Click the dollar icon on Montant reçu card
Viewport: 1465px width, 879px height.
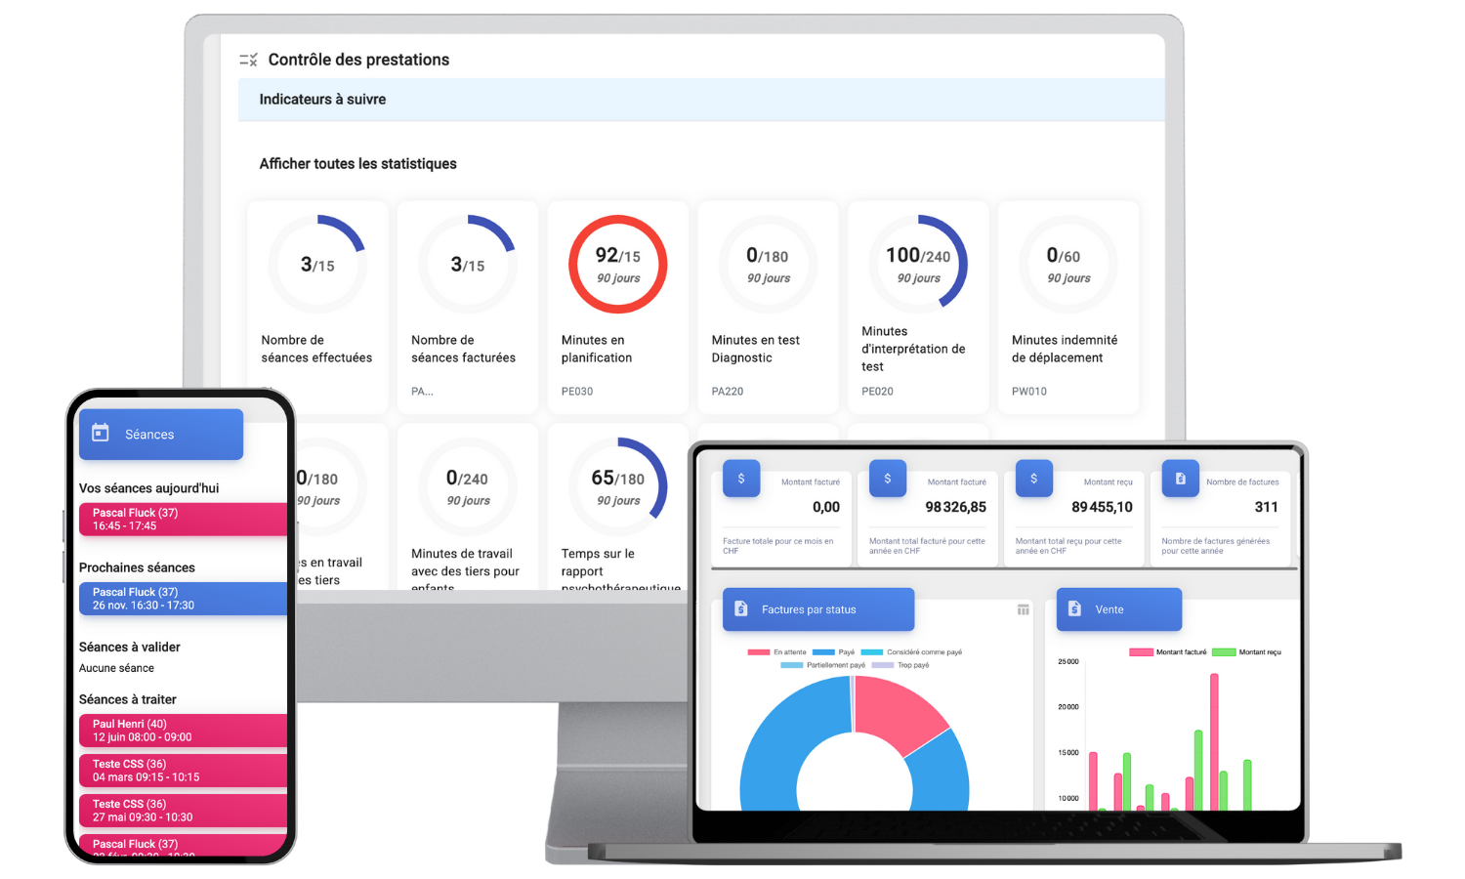(1033, 479)
